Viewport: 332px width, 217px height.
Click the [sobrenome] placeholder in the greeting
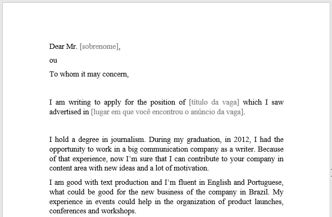[99, 47]
